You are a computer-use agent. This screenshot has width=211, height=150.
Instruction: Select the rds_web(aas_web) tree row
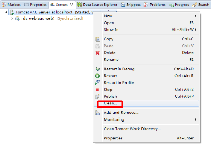point(49,18)
